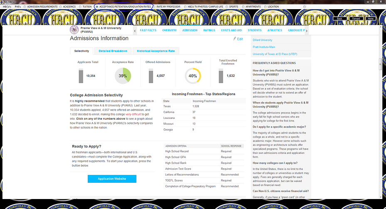
Task: Follow the University of Texas at El Paso link
Action: coord(275,54)
